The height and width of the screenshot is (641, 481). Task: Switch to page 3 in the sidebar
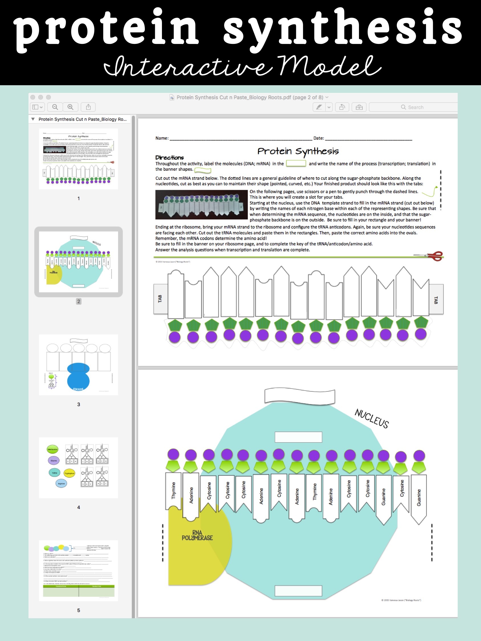(x=78, y=364)
